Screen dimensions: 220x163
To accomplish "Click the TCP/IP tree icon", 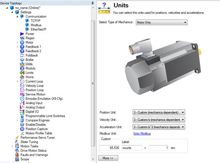I will pos(27,21).
